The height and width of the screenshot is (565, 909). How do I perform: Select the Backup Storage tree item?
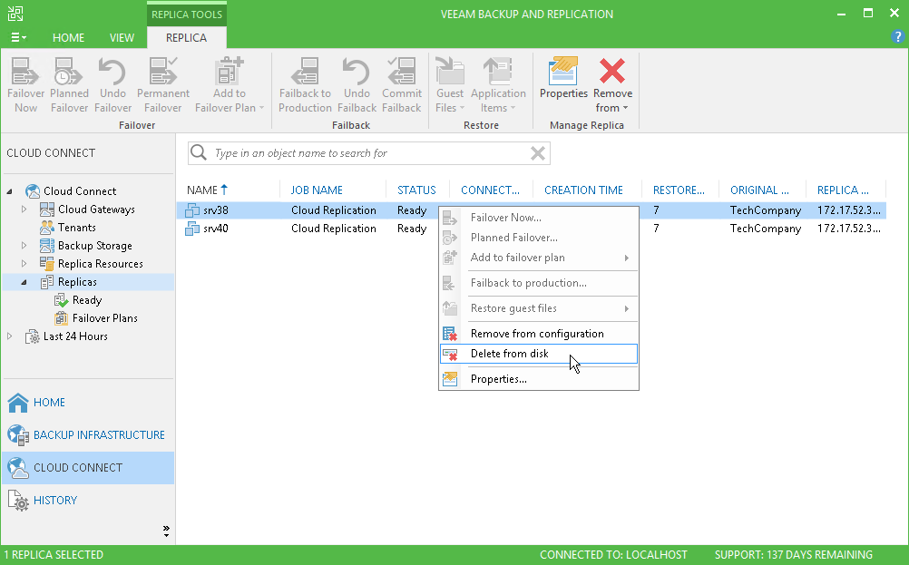tap(94, 246)
